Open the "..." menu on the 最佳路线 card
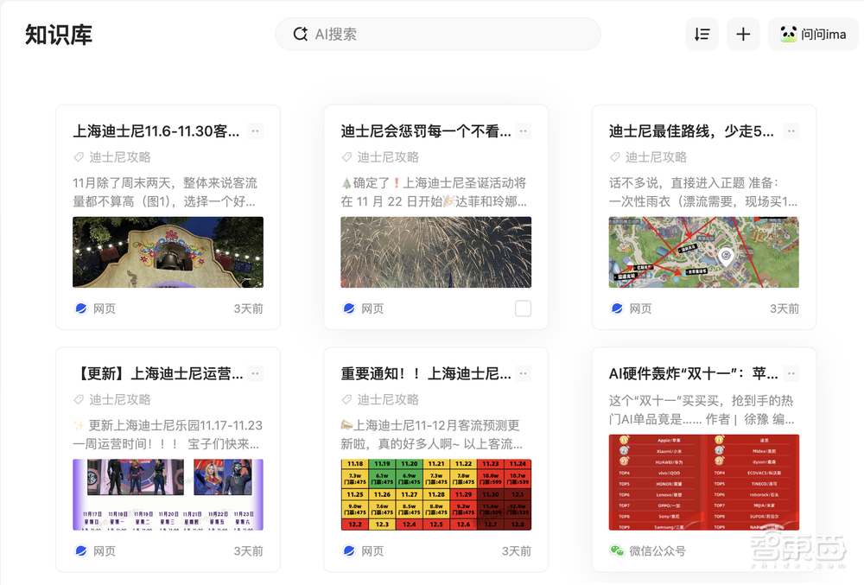This screenshot has width=864, height=585. click(x=791, y=131)
